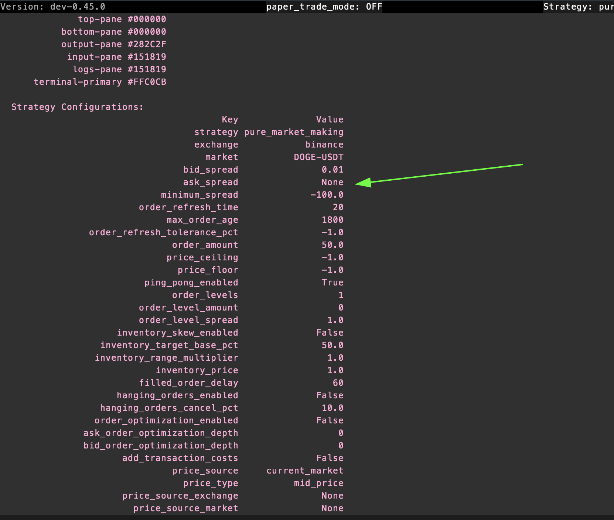The image size is (614, 520).
Task: Click the 'Value' column header
Action: pyautogui.click(x=330, y=119)
